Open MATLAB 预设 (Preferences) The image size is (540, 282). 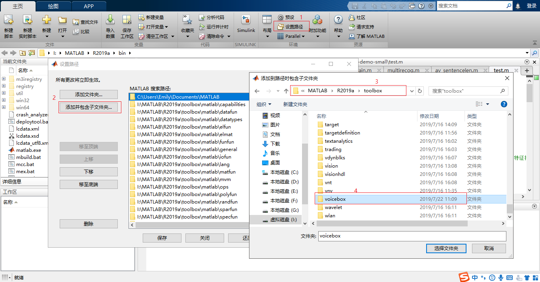point(289,17)
